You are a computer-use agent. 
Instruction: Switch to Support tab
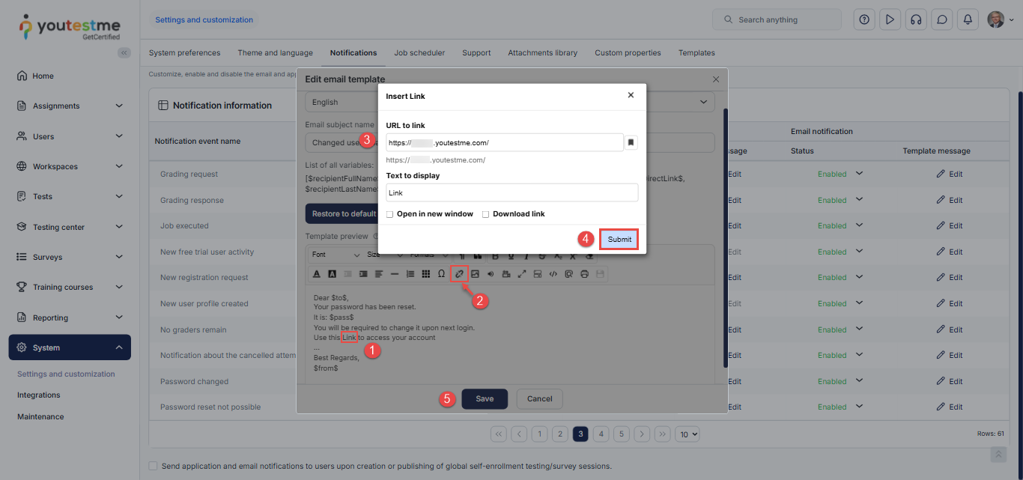[476, 53]
